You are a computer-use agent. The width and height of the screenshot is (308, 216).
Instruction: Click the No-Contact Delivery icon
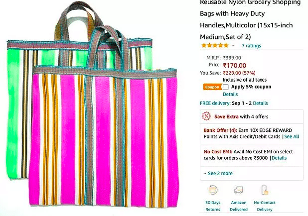click(x=265, y=190)
